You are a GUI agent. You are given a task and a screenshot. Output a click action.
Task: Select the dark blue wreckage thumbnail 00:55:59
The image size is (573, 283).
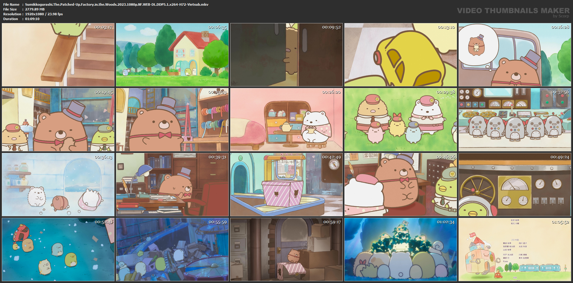point(172,249)
